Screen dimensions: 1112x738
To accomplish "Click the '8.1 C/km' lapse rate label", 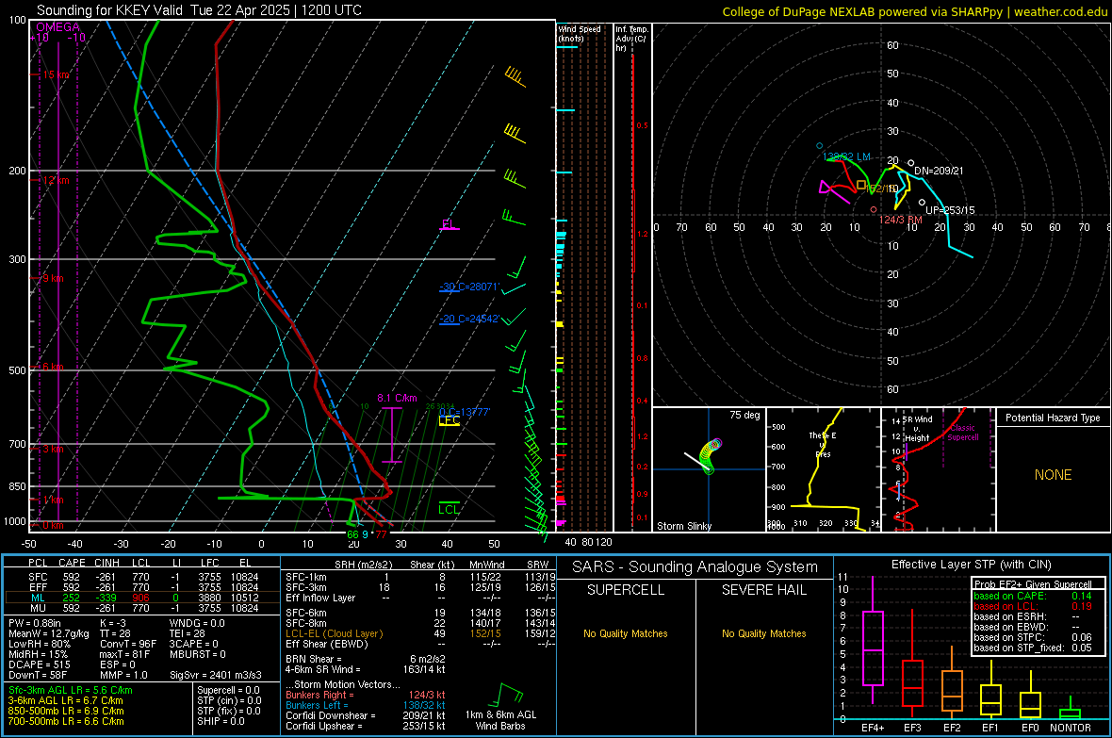I will click(x=397, y=398).
